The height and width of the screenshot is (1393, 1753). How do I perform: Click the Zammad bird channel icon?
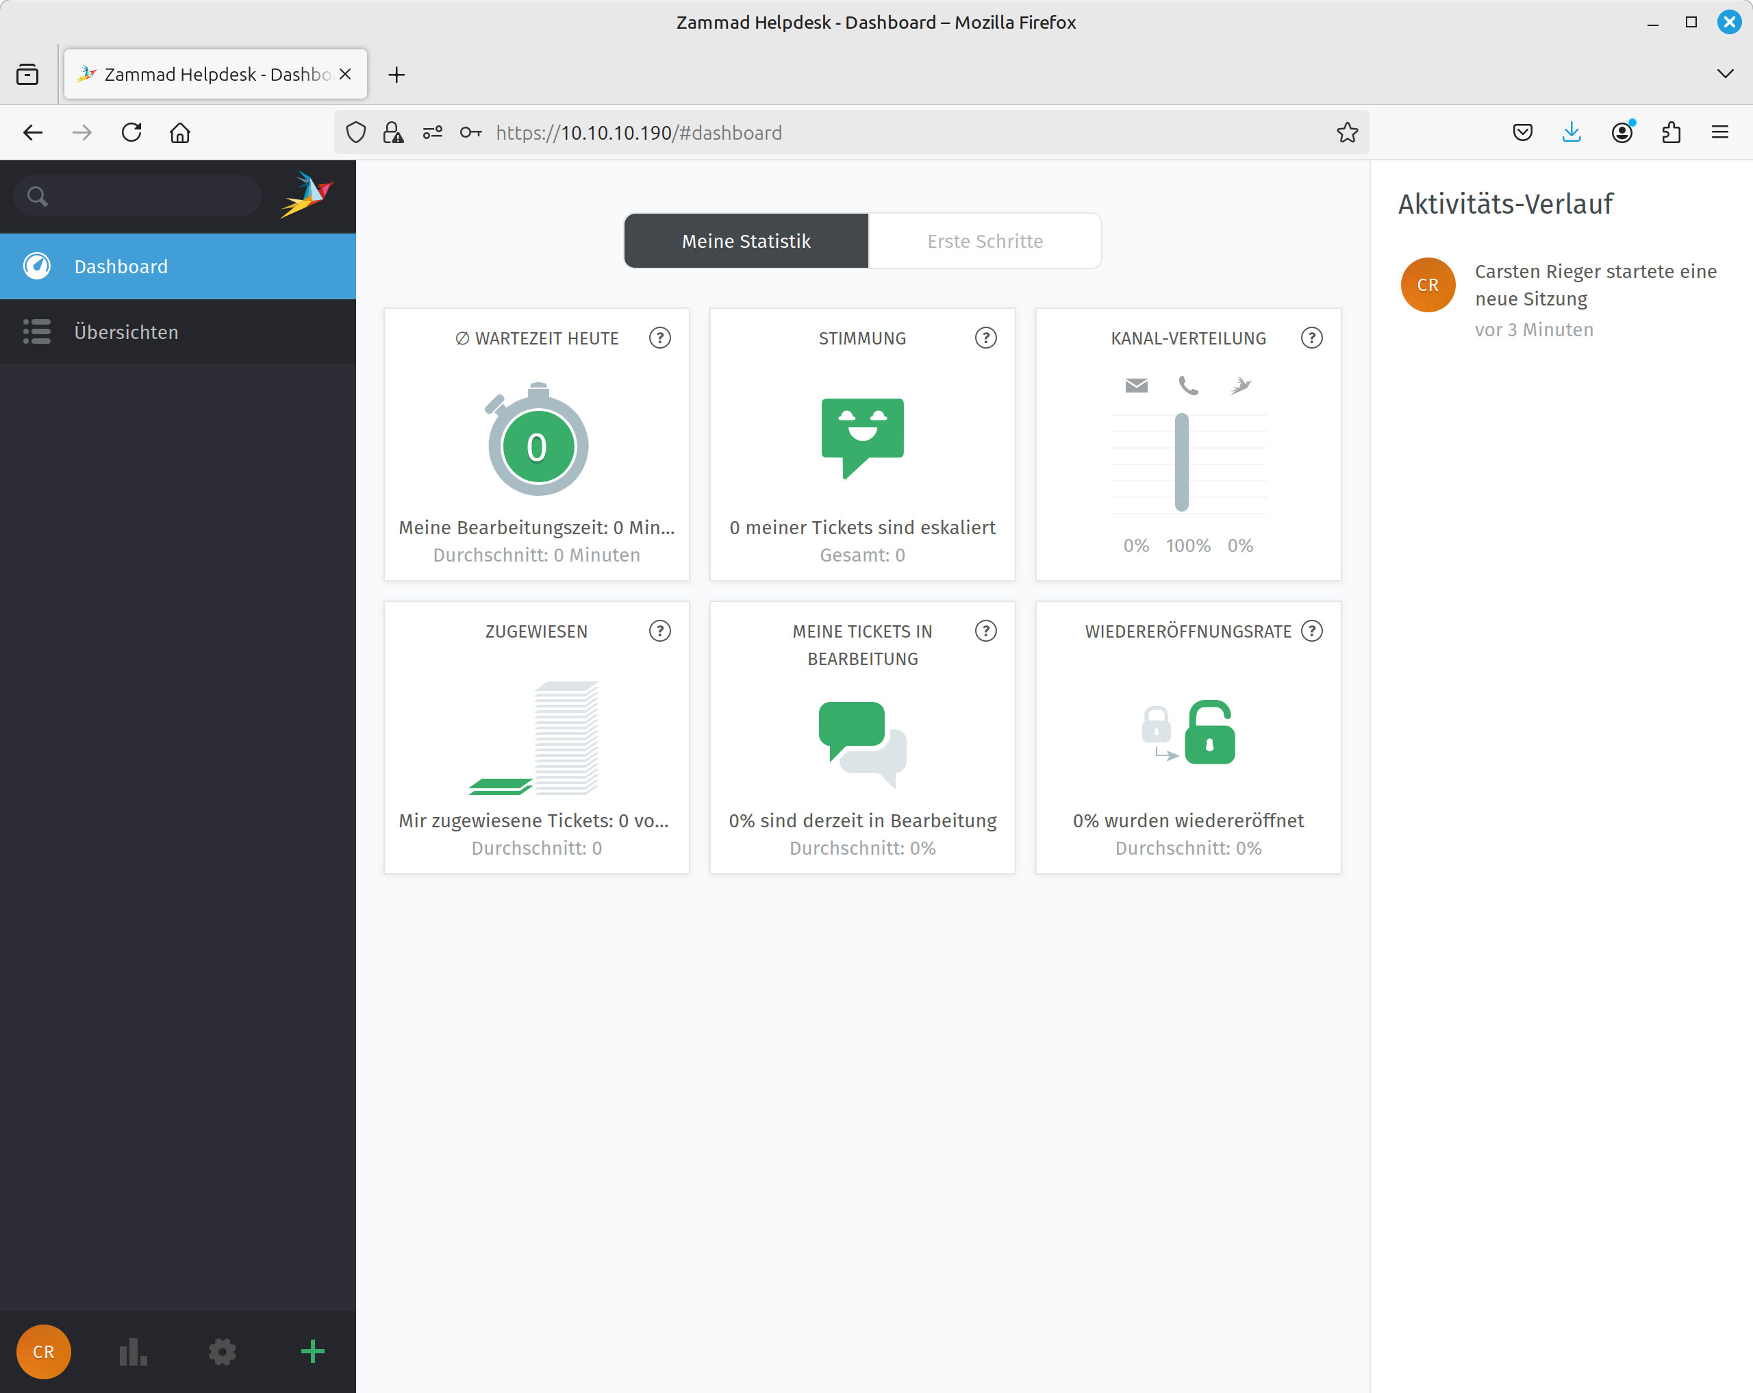click(x=1241, y=385)
